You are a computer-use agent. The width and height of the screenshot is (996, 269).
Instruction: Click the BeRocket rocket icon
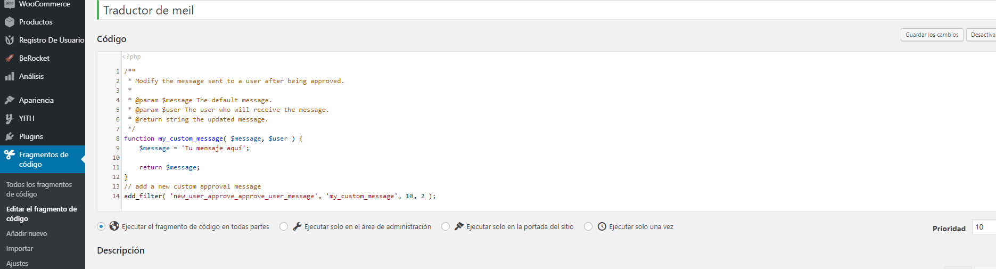point(10,58)
